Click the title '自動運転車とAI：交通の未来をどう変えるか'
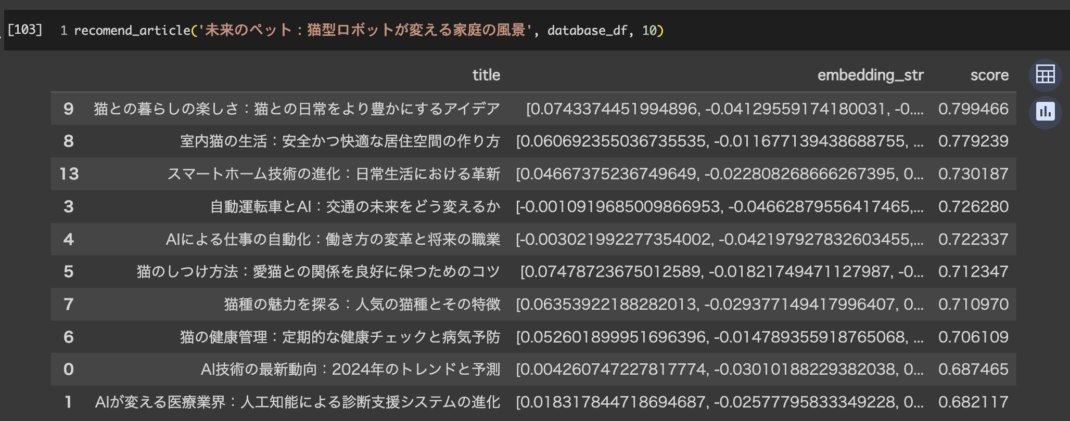The width and height of the screenshot is (1070, 421). pyautogui.click(x=355, y=206)
